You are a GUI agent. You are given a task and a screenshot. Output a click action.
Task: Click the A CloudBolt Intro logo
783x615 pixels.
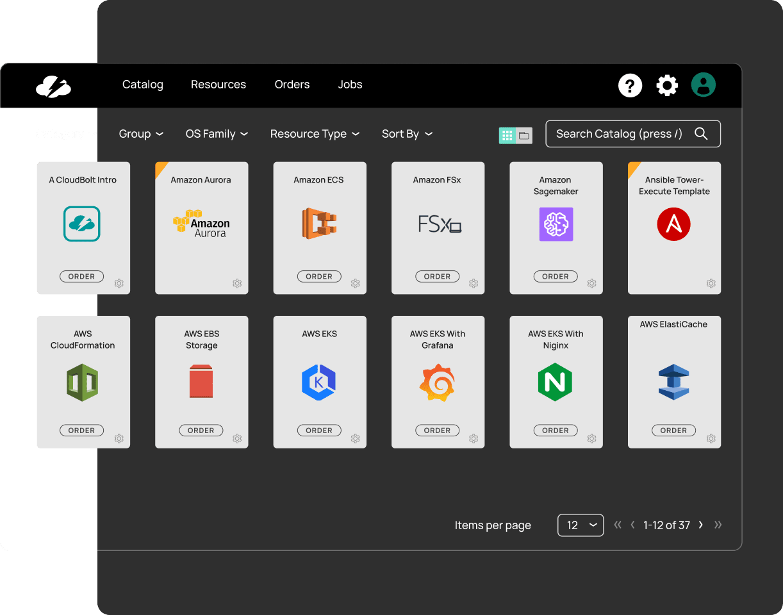82,224
